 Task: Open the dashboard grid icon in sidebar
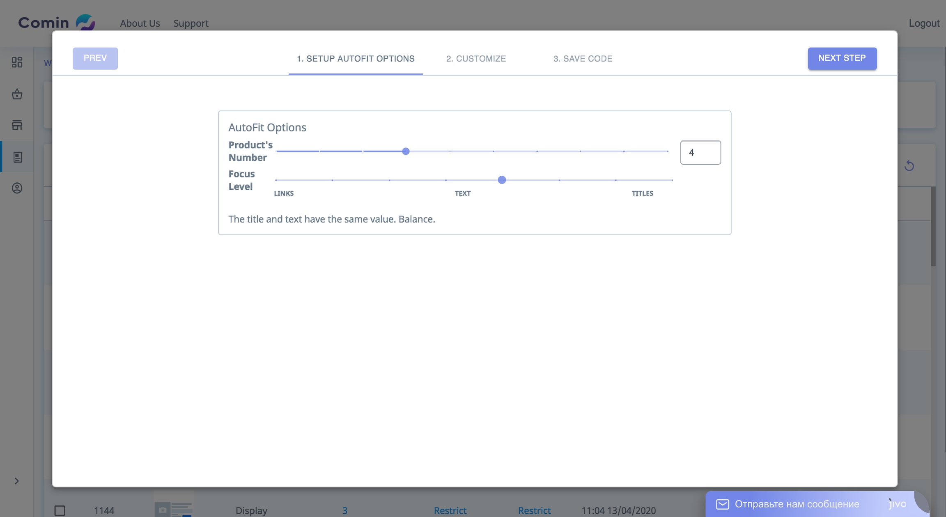(17, 62)
